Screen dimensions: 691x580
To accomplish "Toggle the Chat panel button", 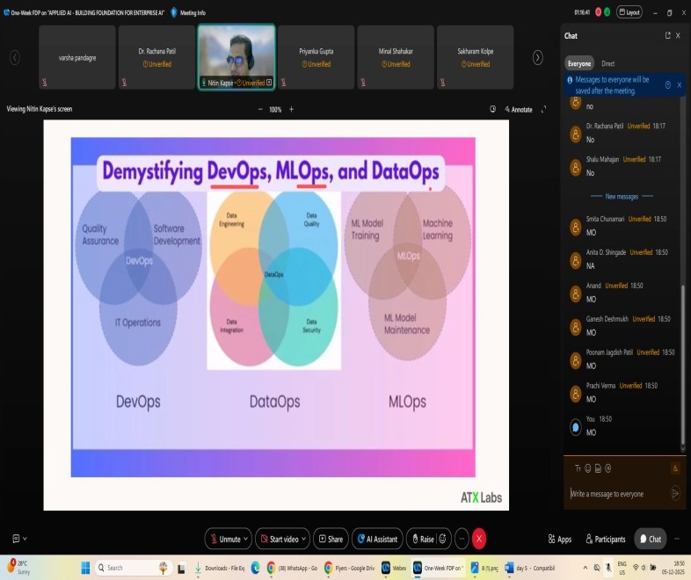I will point(651,539).
